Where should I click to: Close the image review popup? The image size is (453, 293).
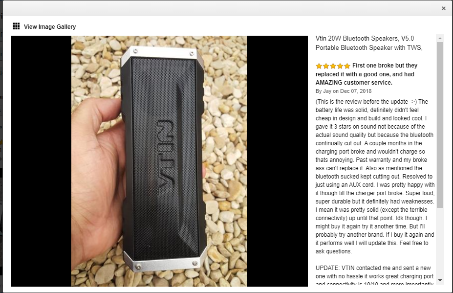(x=443, y=8)
